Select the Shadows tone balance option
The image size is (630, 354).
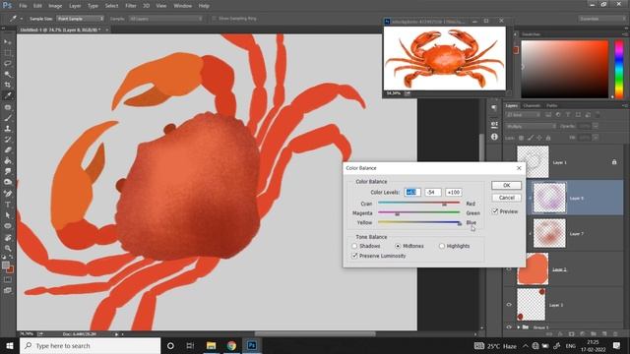tap(354, 246)
